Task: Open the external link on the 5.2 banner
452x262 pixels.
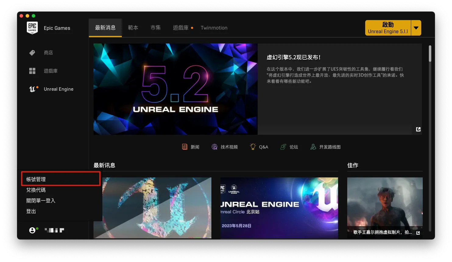Action: pos(418,129)
